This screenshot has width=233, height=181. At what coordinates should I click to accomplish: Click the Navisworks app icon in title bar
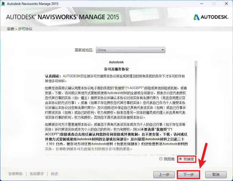pyautogui.click(x=3, y=4)
